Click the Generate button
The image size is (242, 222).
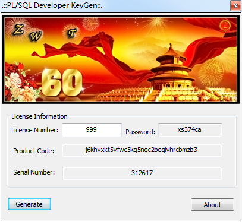29,204
